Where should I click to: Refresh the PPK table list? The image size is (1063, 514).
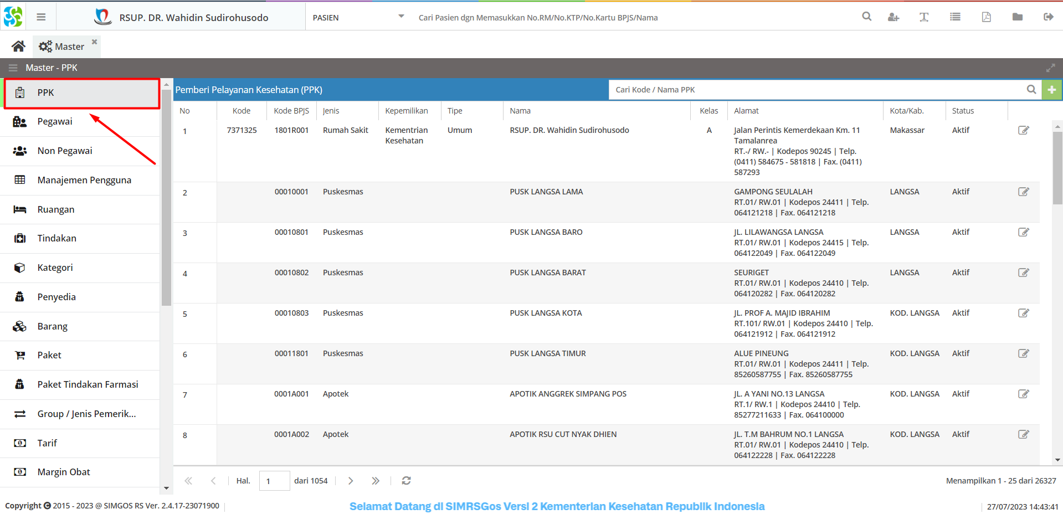click(x=406, y=481)
